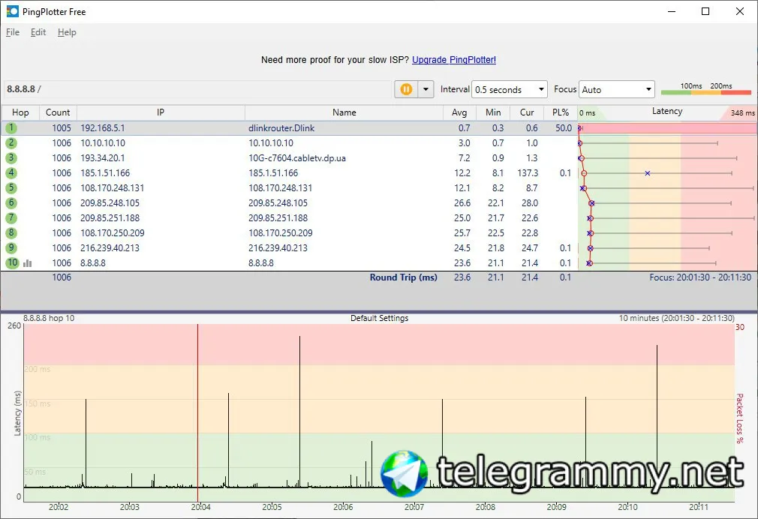Click the 10 minutes time range label
This screenshot has height=519, width=758.
click(x=677, y=318)
